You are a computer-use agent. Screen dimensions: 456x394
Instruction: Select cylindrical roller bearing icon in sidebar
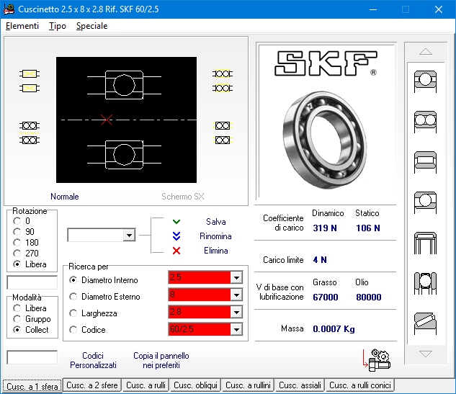click(425, 162)
